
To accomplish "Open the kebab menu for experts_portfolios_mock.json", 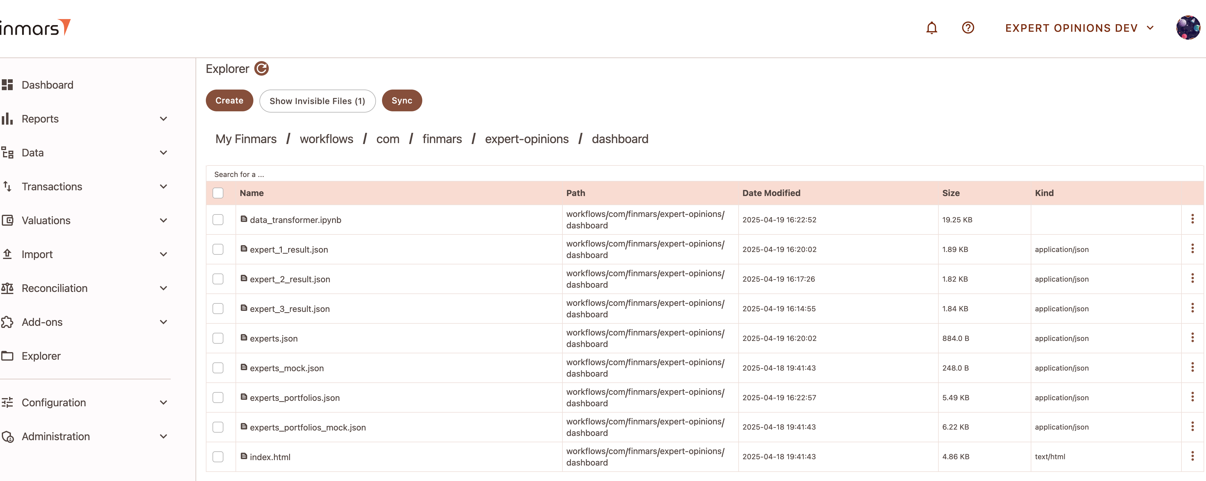I will 1192,426.
